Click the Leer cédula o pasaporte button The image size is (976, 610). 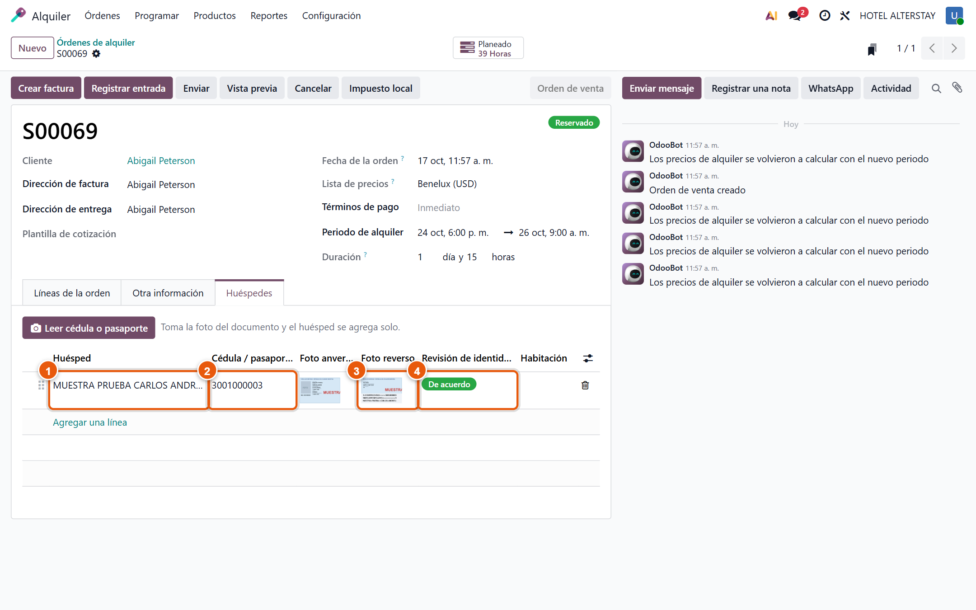point(89,328)
